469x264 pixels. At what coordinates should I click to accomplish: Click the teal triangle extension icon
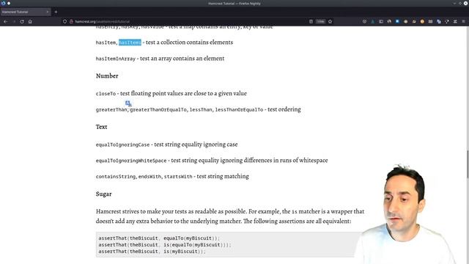(x=373, y=21)
